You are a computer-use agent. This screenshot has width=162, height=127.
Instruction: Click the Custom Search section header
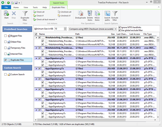tap(17, 68)
